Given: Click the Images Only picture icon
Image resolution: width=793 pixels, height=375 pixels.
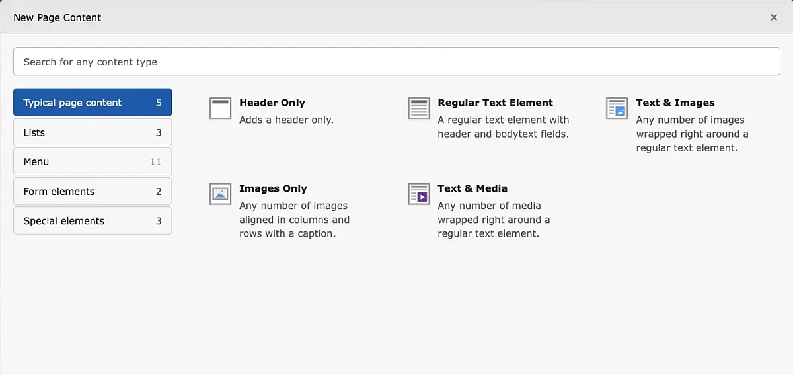Looking at the screenshot, I should click(220, 194).
